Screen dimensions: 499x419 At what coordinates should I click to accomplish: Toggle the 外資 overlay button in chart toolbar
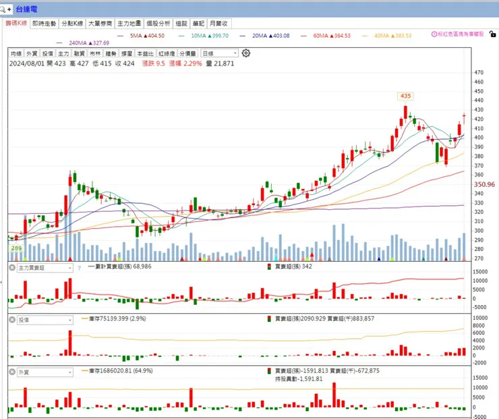click(x=32, y=53)
